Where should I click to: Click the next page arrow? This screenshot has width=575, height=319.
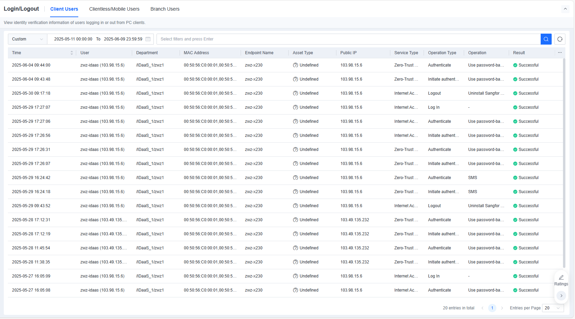tap(502, 308)
